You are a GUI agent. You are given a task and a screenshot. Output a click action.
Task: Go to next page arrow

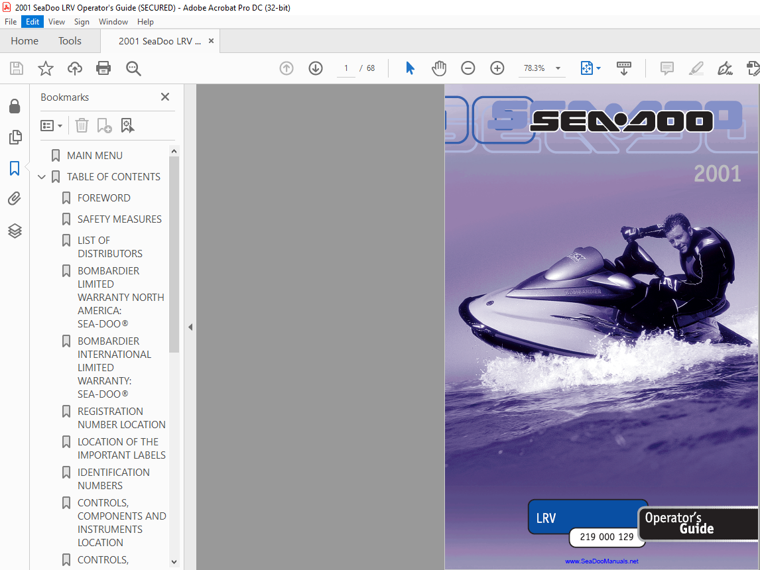[x=316, y=68]
